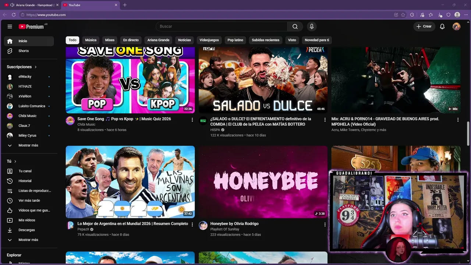Open the Tú section header
The width and height of the screenshot is (471, 265).
pyautogui.click(x=11, y=161)
